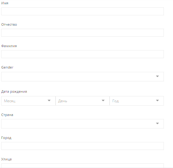Focus the Улица text field

[x=82, y=166]
